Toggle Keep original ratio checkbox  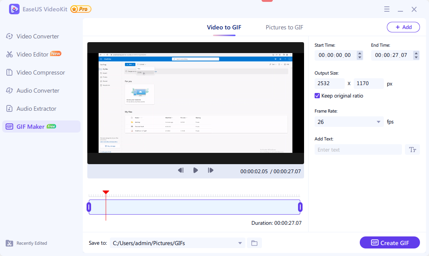317,96
